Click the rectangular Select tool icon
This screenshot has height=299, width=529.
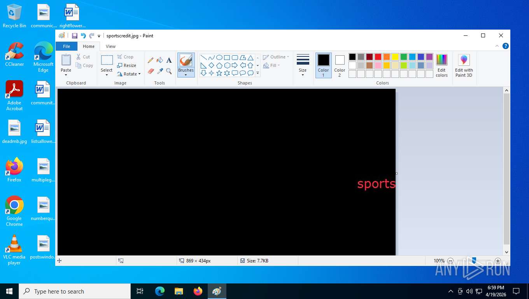(107, 60)
